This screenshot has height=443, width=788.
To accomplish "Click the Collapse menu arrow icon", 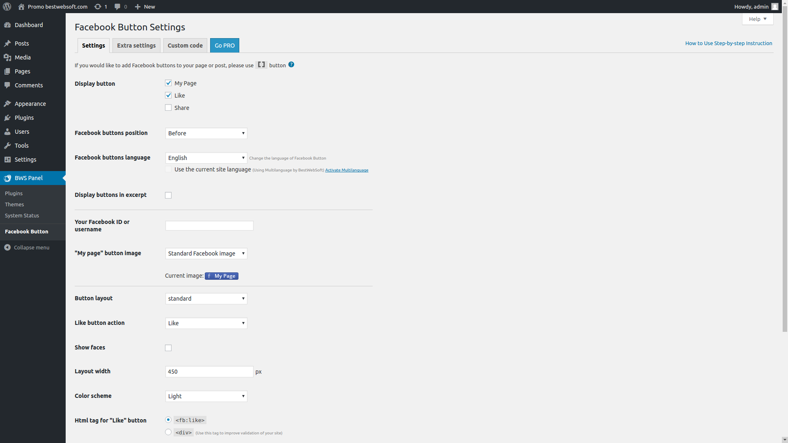I will click(7, 247).
